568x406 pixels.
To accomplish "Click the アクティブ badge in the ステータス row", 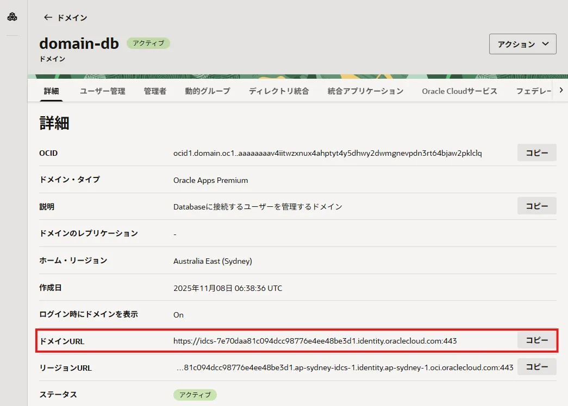I will 195,395.
